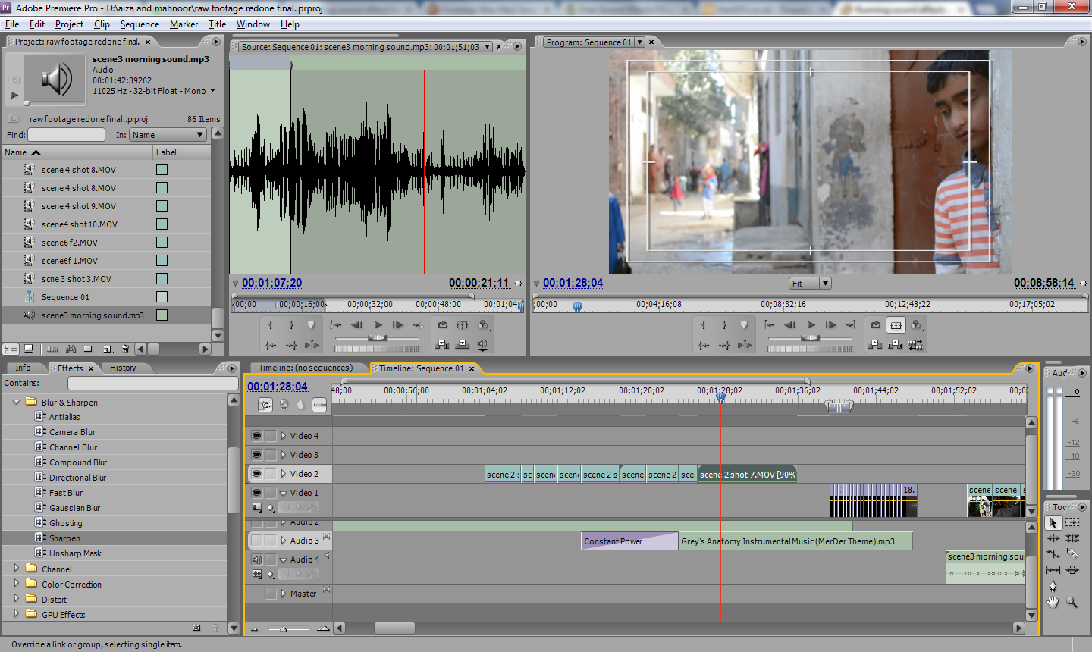Image resolution: width=1092 pixels, height=652 pixels.
Task: Mute the Audio 4 track speaker
Action: pos(257,560)
